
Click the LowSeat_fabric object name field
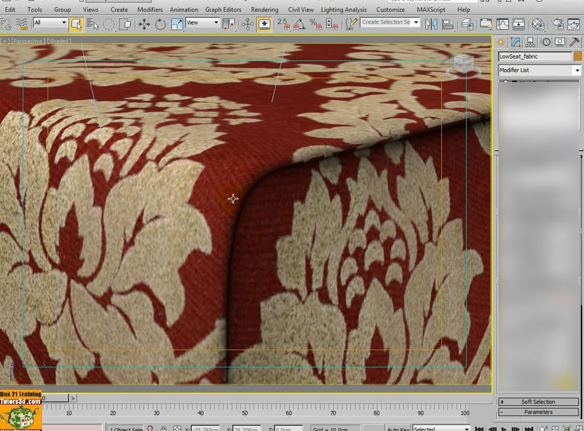(x=535, y=56)
